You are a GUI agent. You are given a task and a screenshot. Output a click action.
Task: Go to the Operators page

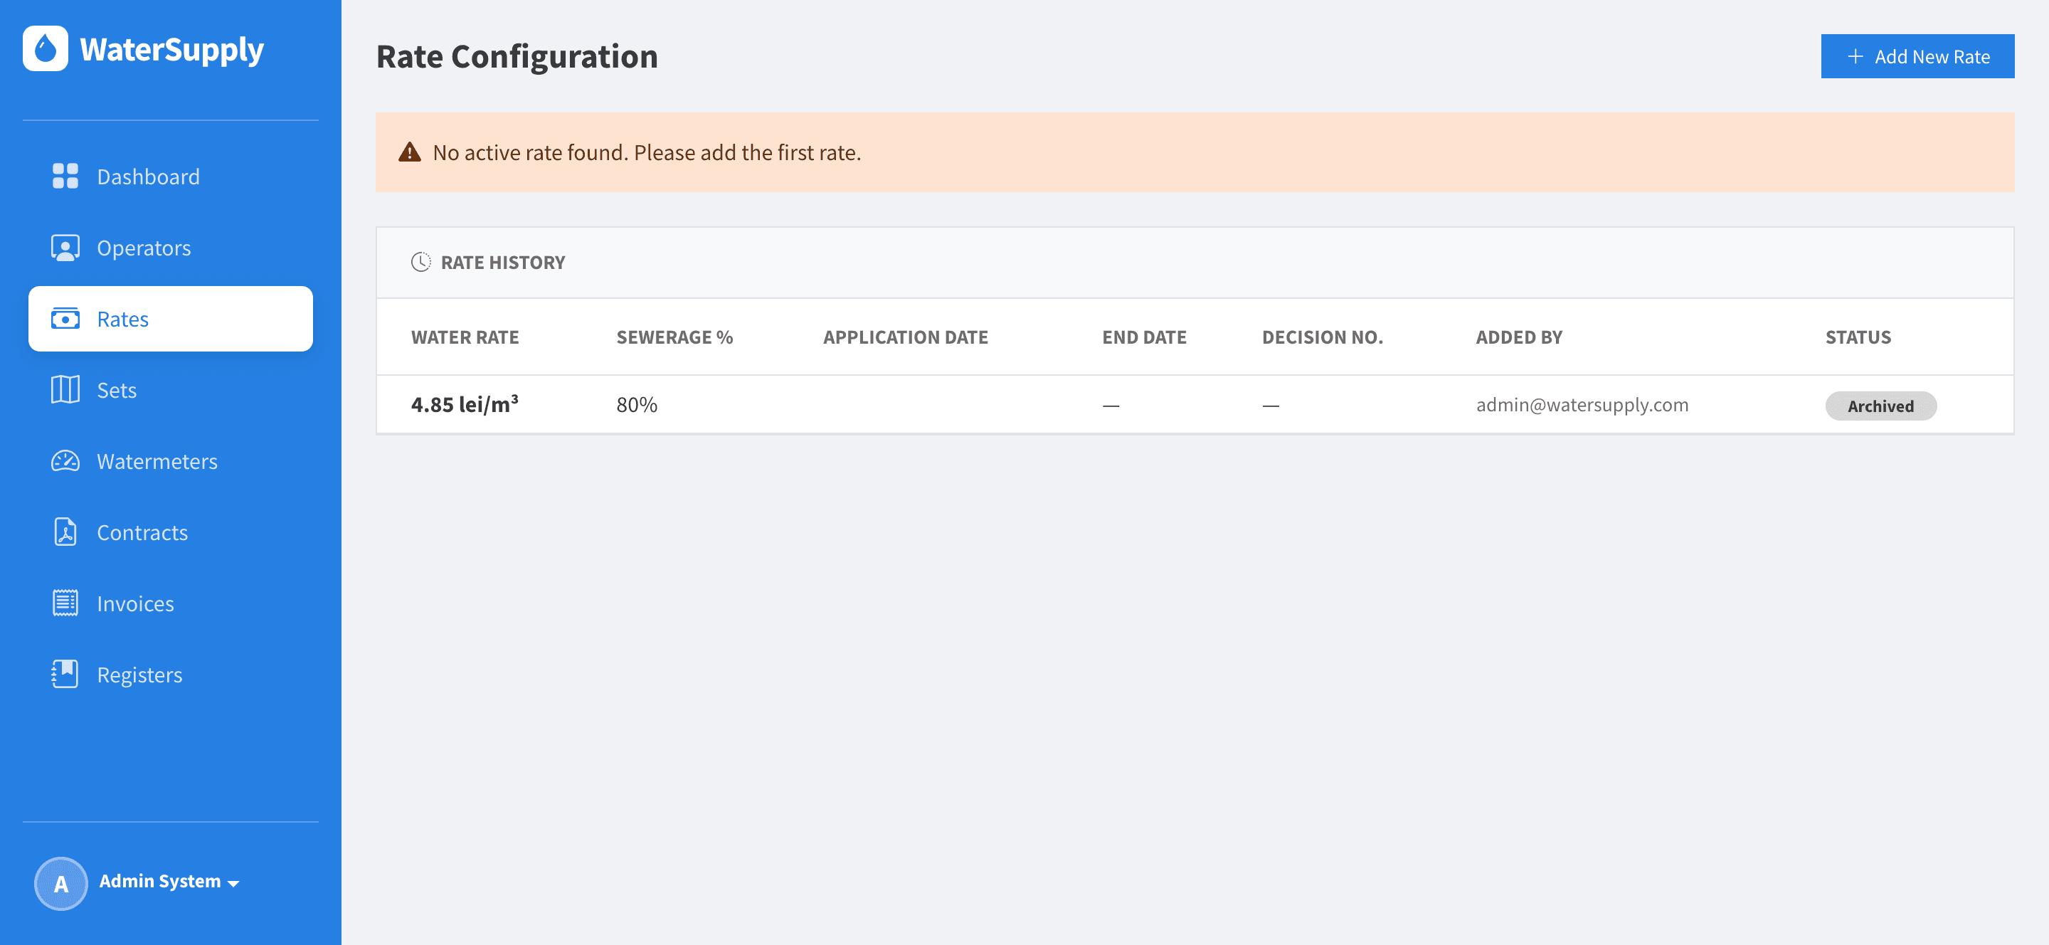pos(171,248)
